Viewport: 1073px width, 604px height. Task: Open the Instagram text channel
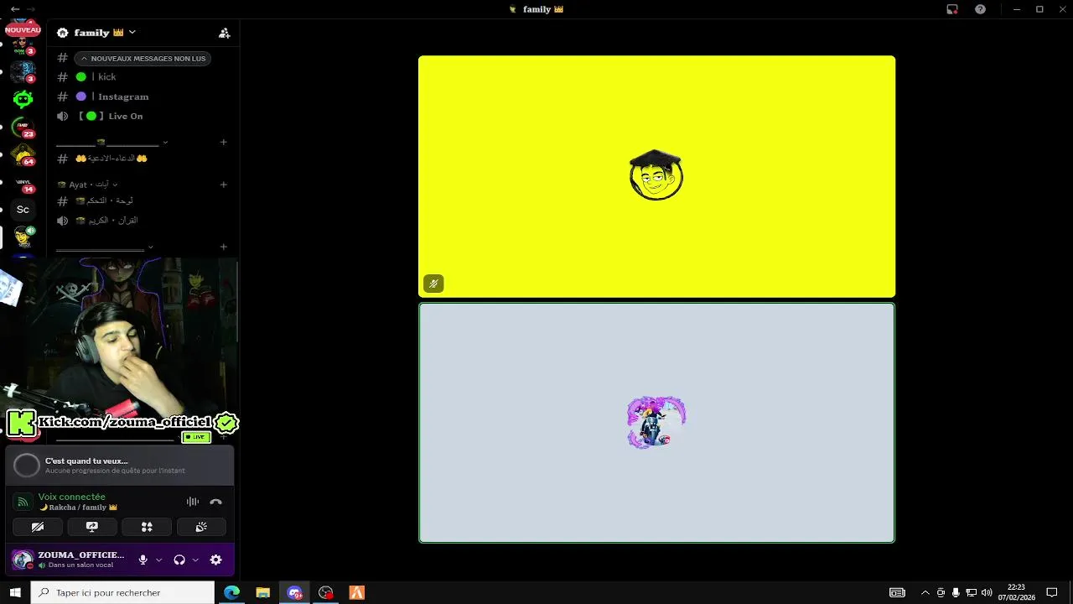pos(141,96)
